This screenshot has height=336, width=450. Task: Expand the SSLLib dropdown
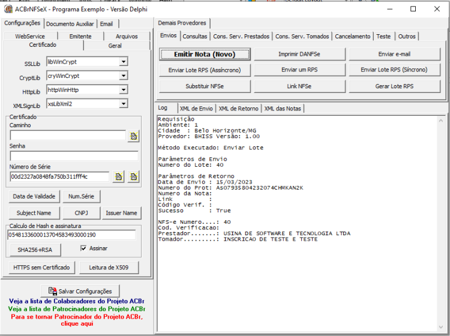[x=124, y=62]
